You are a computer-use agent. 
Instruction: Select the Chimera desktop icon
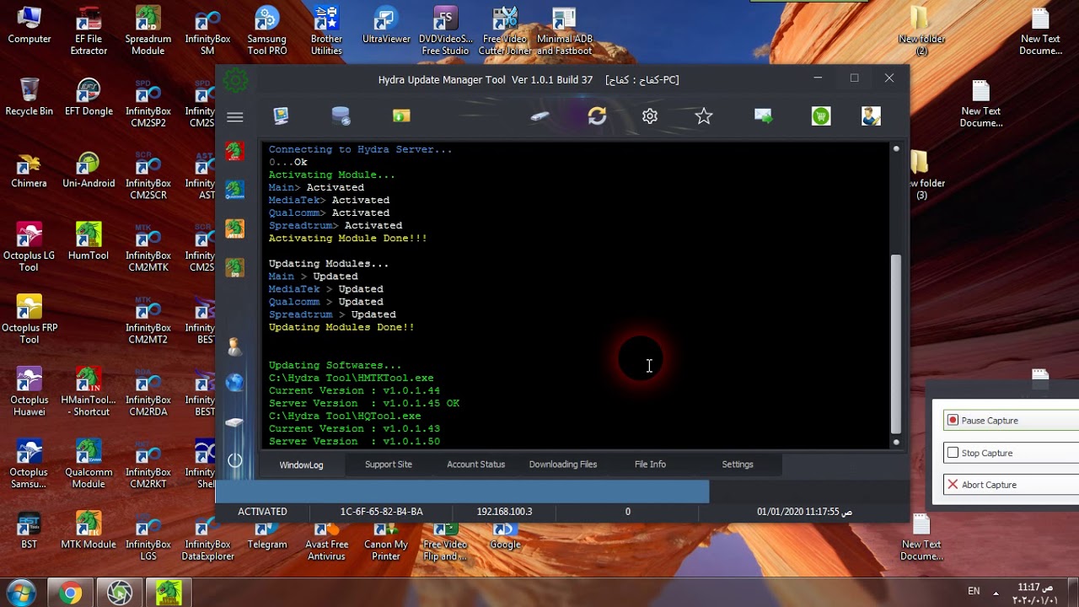(30, 169)
